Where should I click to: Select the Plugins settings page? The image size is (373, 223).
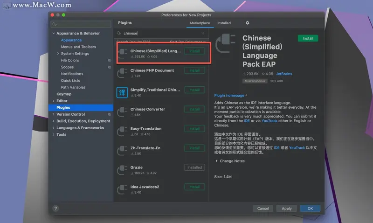coord(81,108)
